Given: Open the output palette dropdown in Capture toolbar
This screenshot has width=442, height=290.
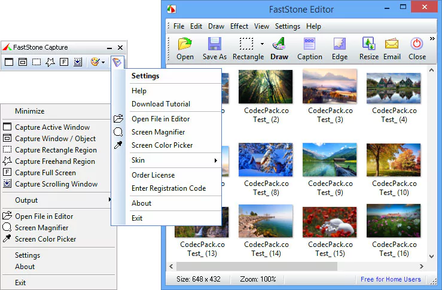Looking at the screenshot, I should pyautogui.click(x=97, y=62).
